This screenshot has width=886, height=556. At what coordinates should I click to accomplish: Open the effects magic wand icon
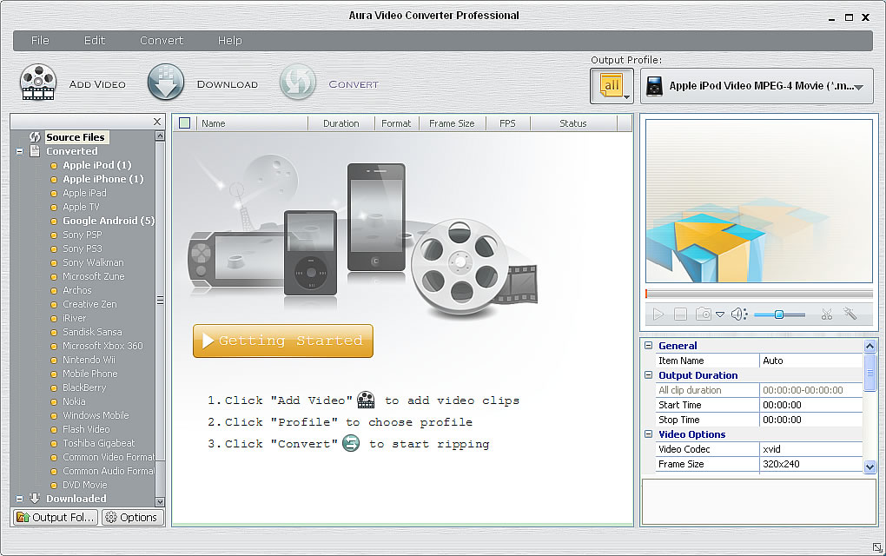point(850,314)
